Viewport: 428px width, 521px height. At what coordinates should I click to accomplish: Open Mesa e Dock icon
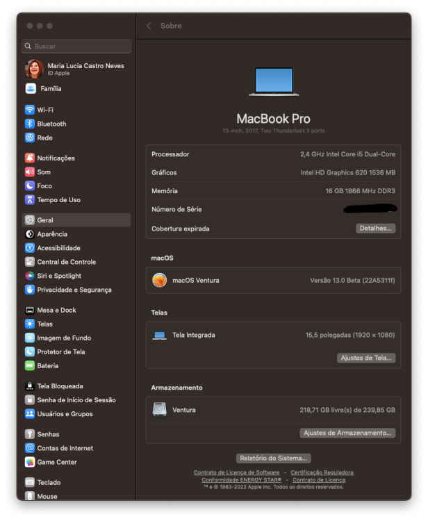click(x=30, y=310)
